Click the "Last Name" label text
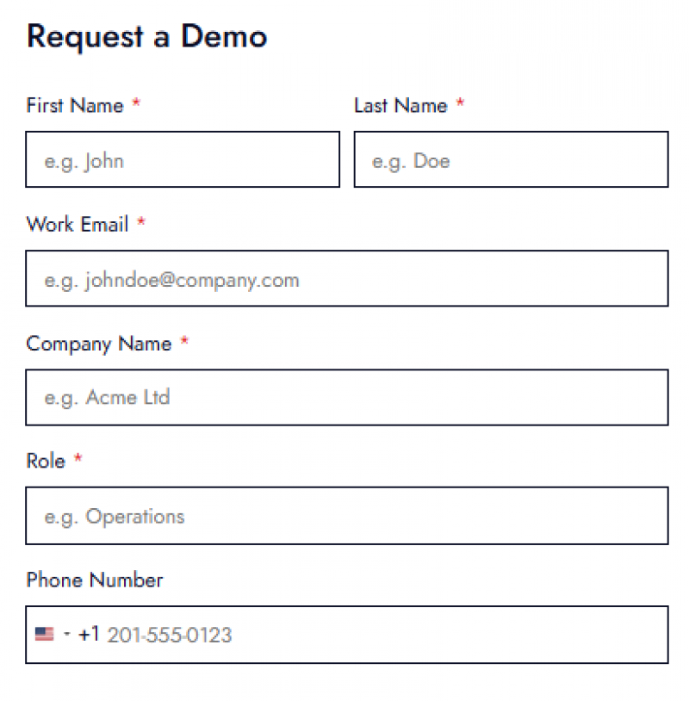689x701 pixels. [400, 105]
